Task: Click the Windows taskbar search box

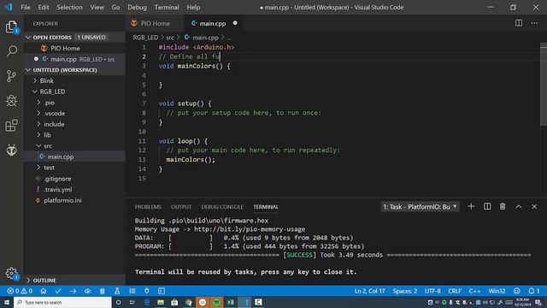Action: (62, 302)
